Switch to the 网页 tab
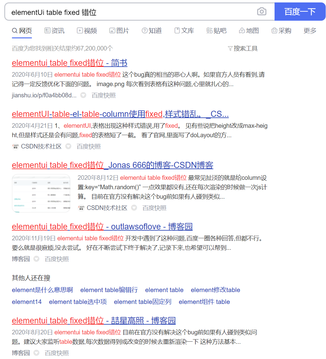 click(22, 30)
